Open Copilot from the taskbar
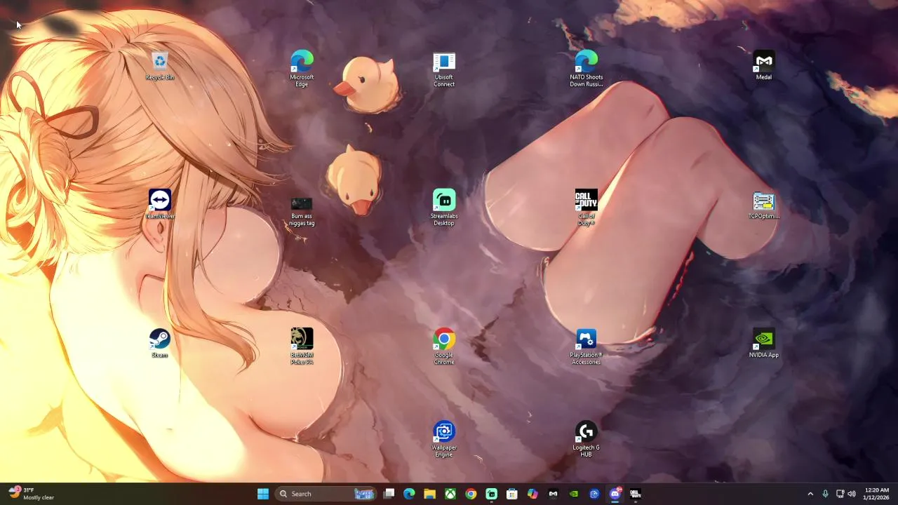 [532, 494]
